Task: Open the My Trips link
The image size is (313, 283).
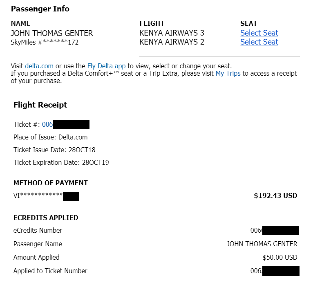Action: 228,74
